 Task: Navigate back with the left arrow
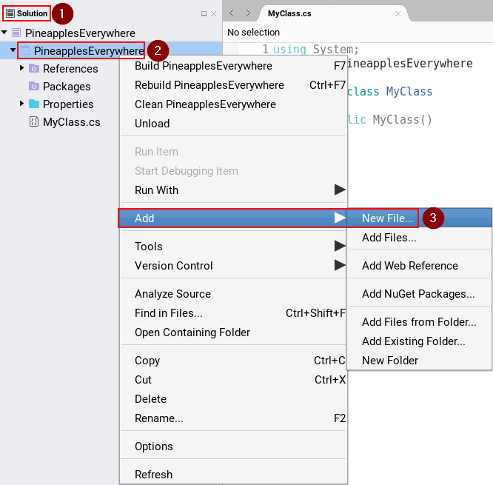click(231, 13)
